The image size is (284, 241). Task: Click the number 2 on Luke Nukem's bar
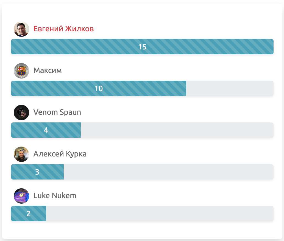pos(28,214)
